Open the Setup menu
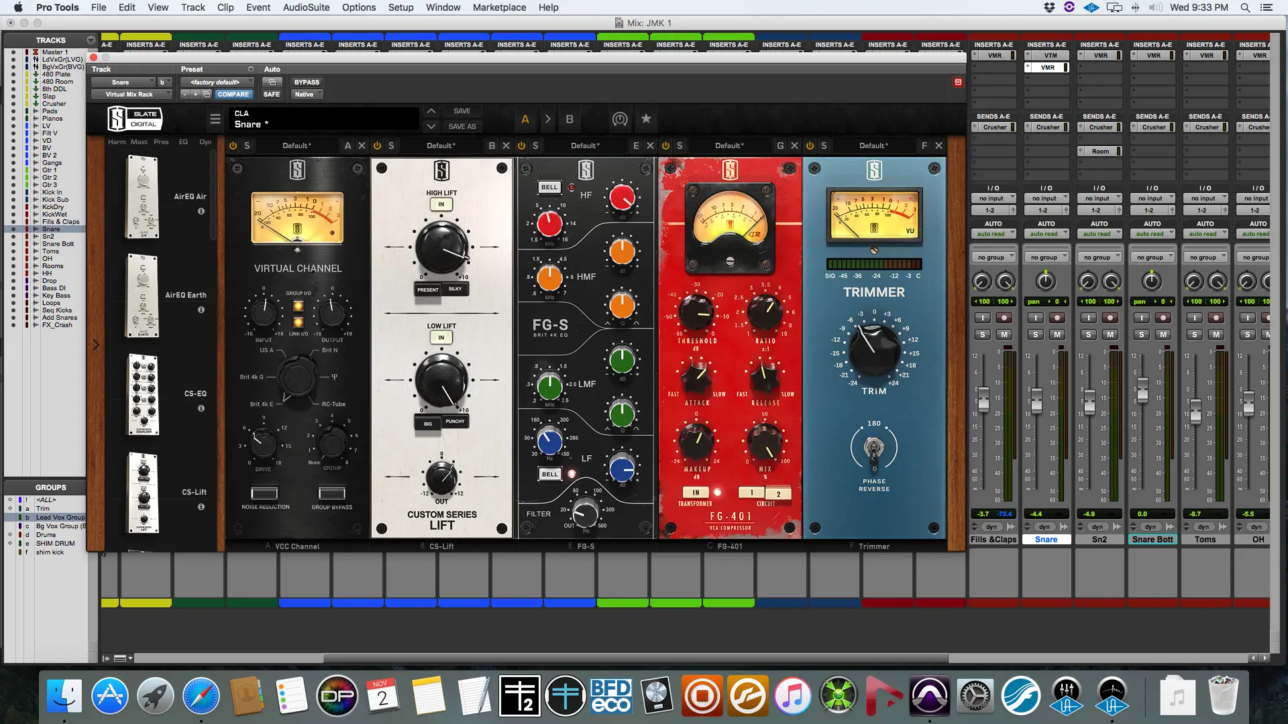Viewport: 1288px width, 724px height. pyautogui.click(x=400, y=7)
